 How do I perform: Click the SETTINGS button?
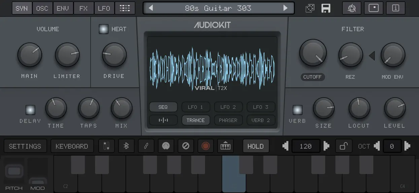(x=25, y=146)
